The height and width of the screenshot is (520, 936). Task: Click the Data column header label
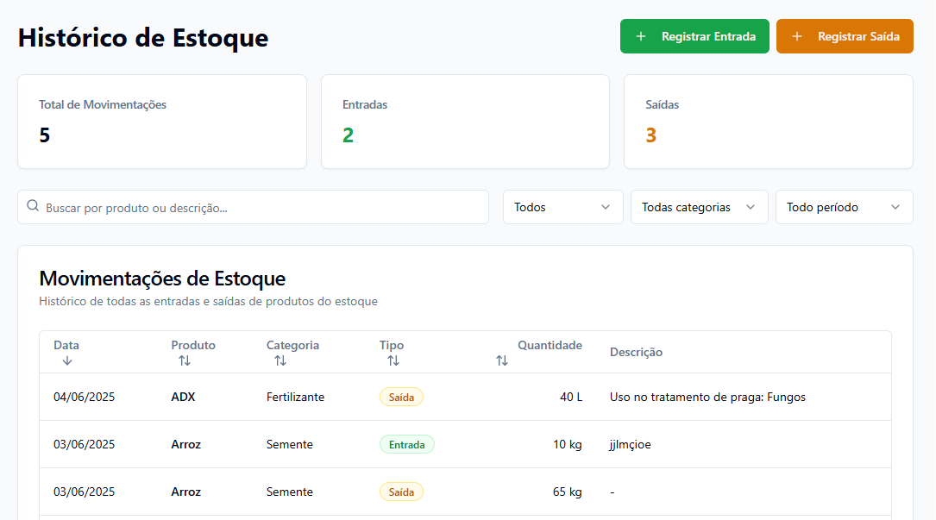pyautogui.click(x=66, y=345)
